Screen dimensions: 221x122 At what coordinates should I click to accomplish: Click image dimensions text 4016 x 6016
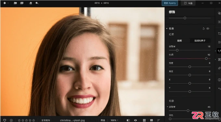coord(102,3)
